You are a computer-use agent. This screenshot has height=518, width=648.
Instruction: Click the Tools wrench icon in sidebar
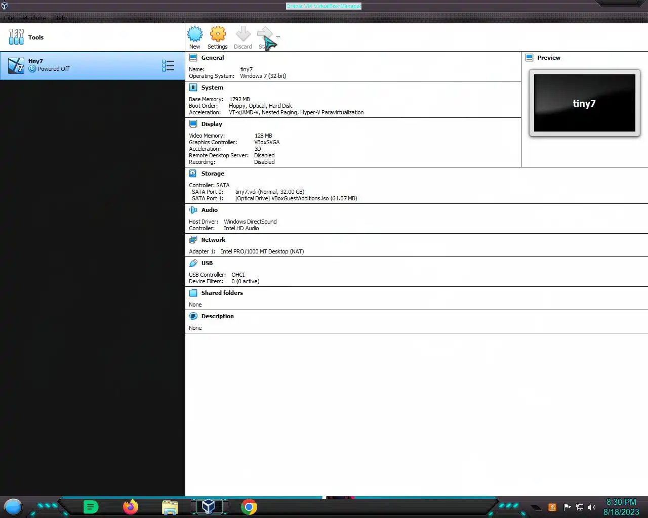(x=16, y=37)
